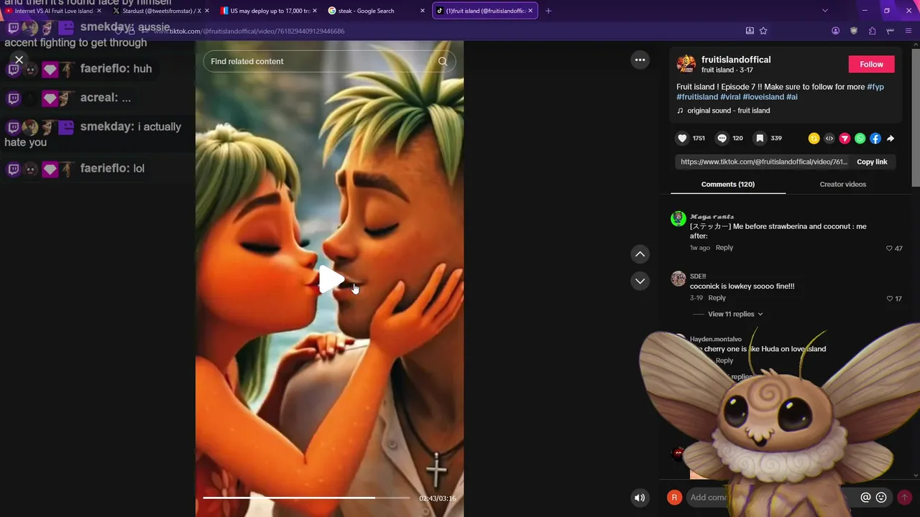Screen dimensions: 920x517
Task: Open the #fruitisland hashtag
Action: pyautogui.click(x=697, y=97)
